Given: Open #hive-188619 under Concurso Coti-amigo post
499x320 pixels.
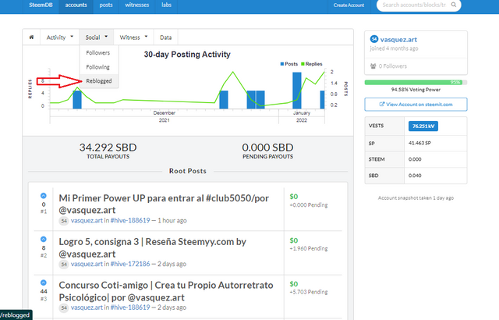Looking at the screenshot, I should 130,308.
